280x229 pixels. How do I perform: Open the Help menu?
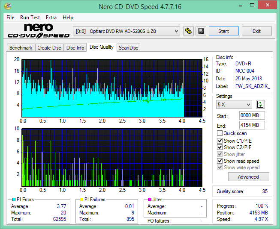tap(68, 18)
